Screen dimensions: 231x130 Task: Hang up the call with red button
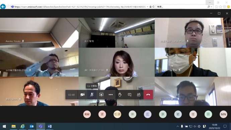pos(148,95)
